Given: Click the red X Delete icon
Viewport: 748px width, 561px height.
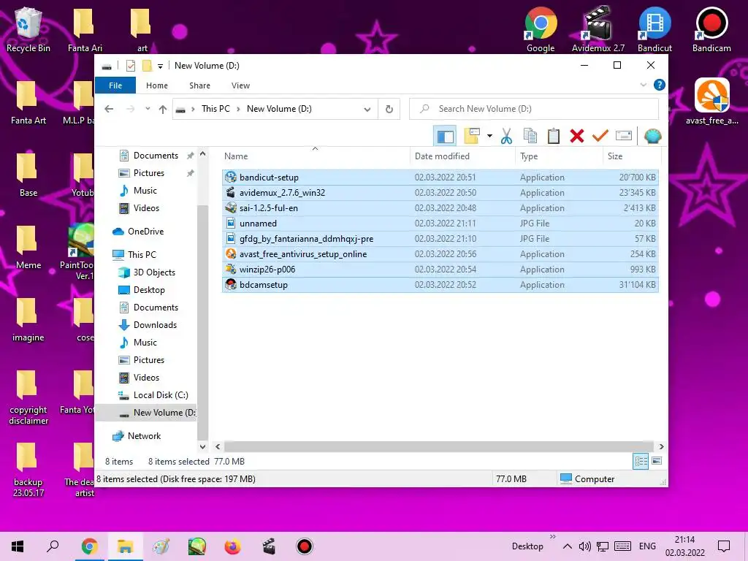Looking at the screenshot, I should coord(577,136).
